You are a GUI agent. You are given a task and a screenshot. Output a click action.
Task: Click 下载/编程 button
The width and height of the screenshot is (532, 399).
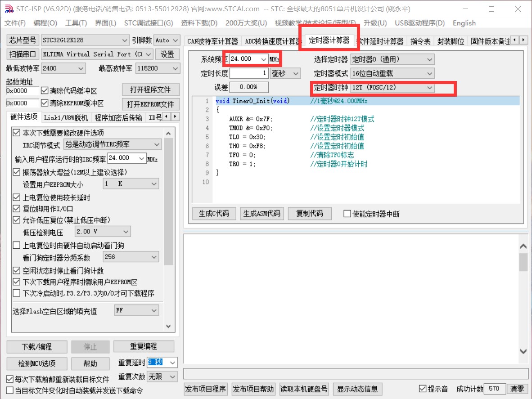[x=36, y=347]
